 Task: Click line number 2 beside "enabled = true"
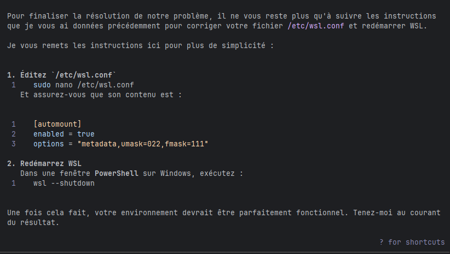[x=13, y=134]
